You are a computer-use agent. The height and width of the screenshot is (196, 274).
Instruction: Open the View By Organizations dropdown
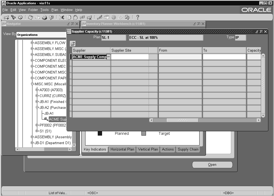click(42, 35)
